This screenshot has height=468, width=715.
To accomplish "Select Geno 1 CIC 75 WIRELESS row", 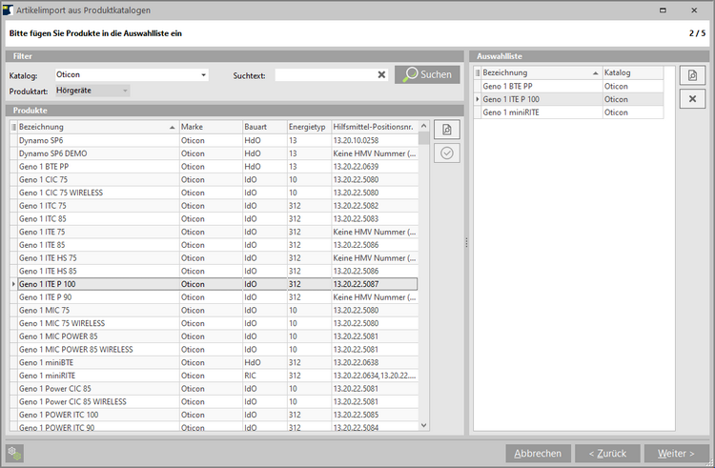I will [x=214, y=193].
